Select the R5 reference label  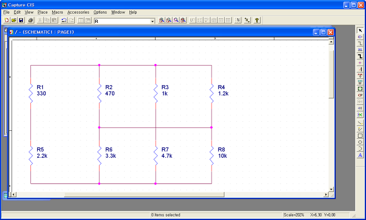(40, 150)
